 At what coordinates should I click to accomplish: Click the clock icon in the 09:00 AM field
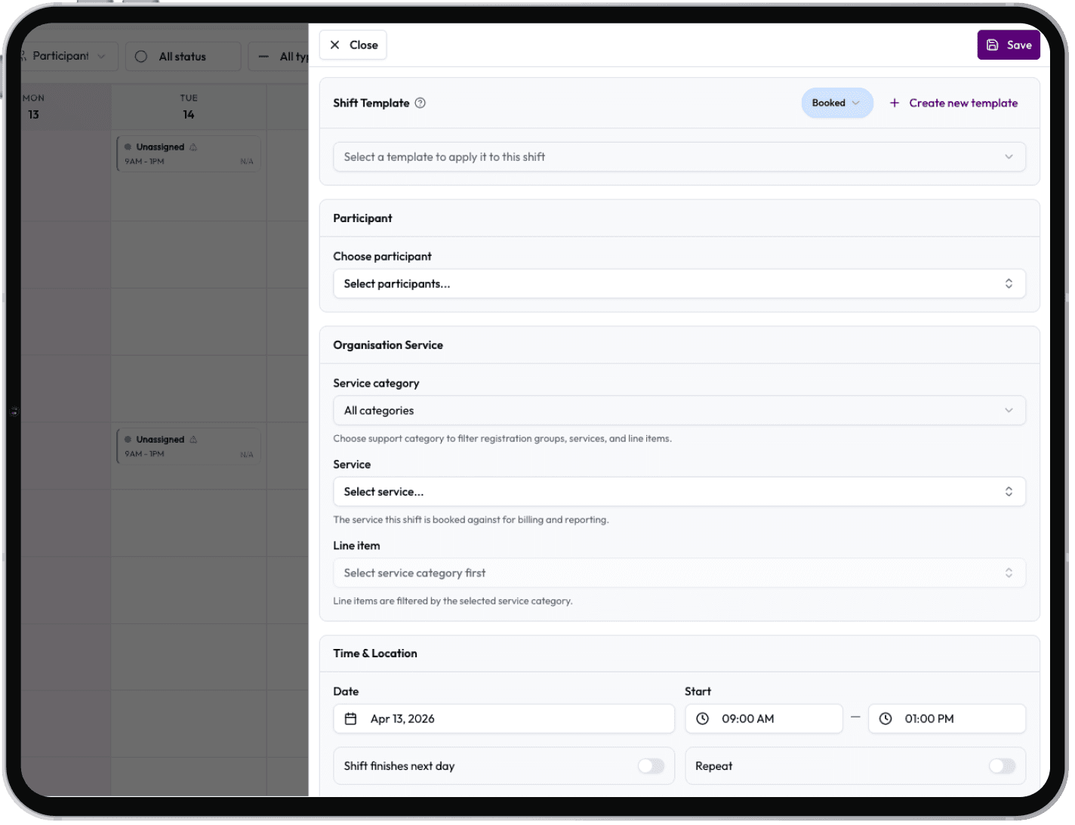pos(703,719)
